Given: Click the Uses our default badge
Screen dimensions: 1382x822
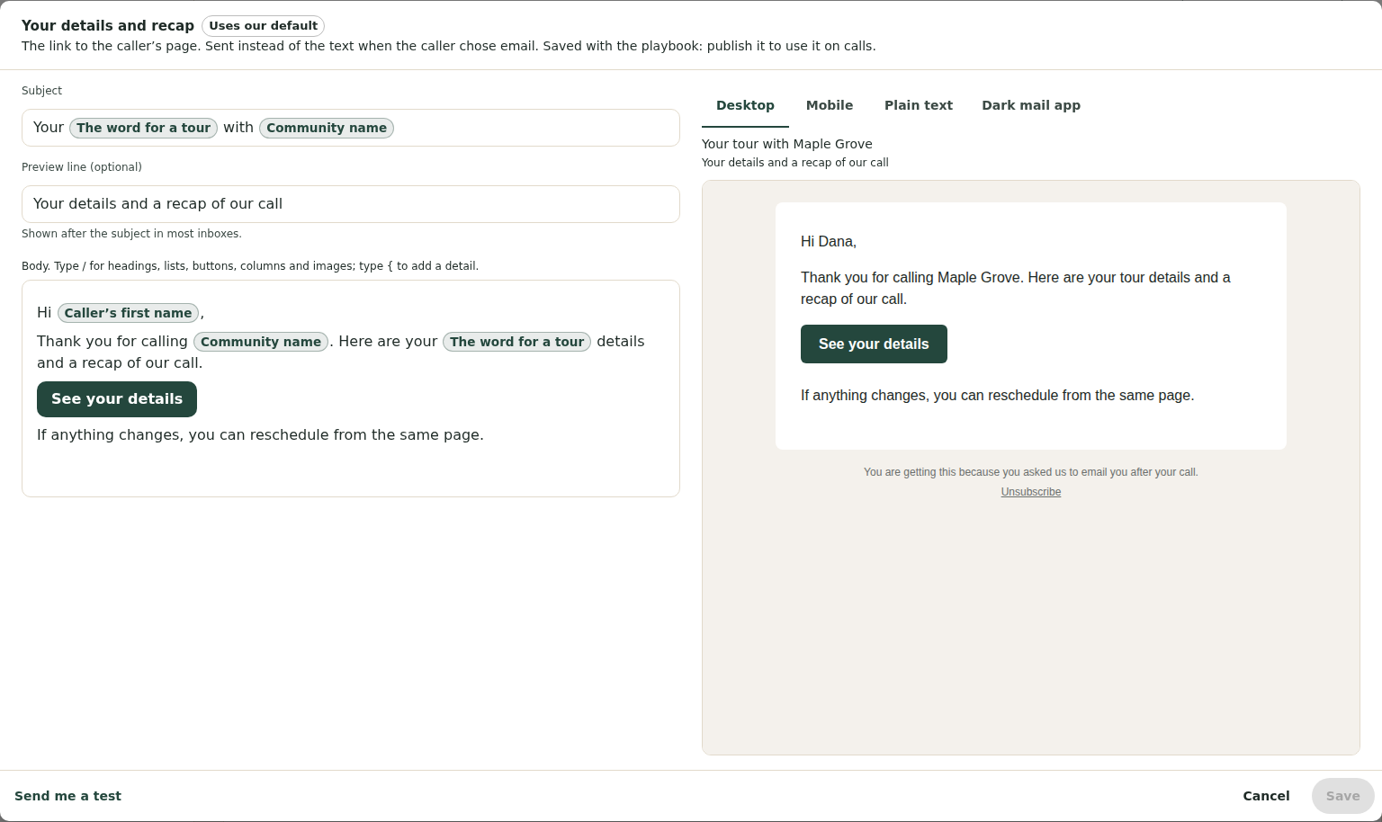Looking at the screenshot, I should tap(263, 25).
